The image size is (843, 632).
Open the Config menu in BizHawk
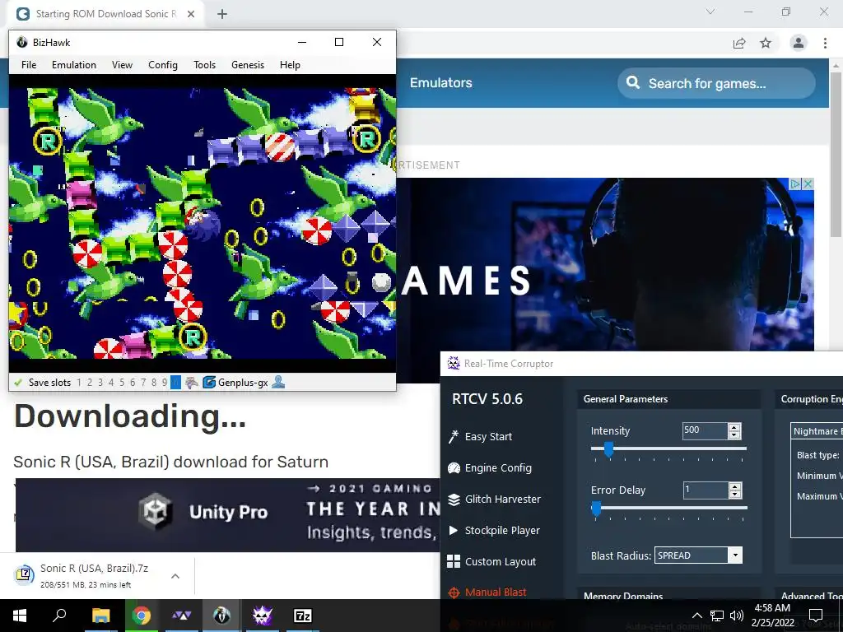point(163,65)
